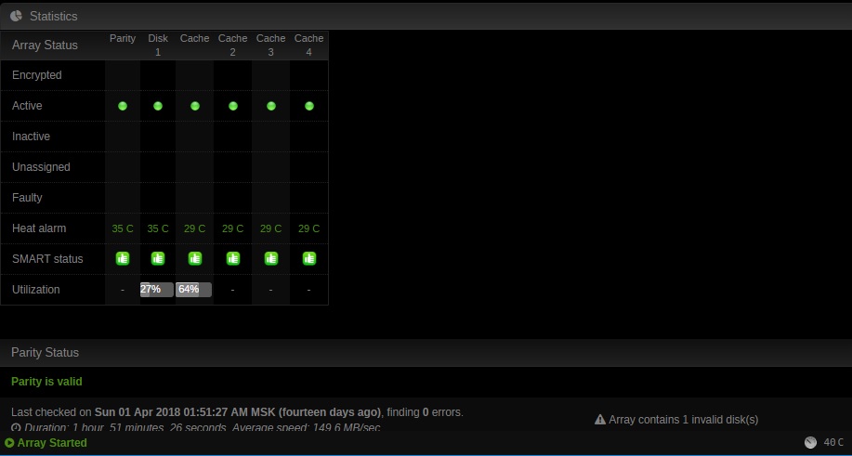
Task: Click the Array Started play icon
Action: tap(9, 443)
